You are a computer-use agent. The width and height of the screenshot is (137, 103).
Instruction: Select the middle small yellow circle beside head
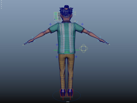coord(75,15)
